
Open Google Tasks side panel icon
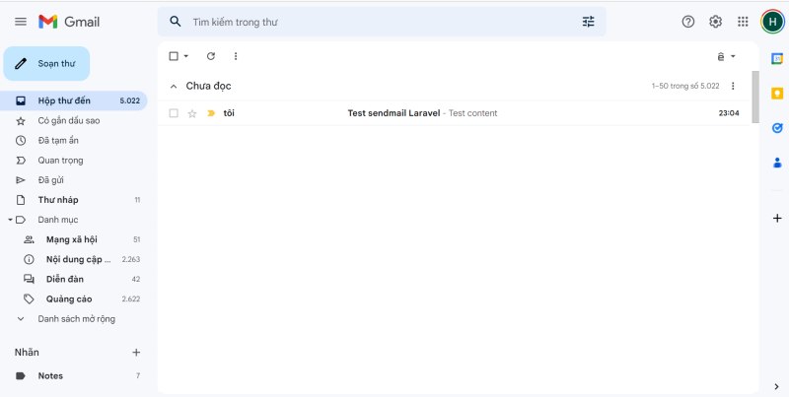[777, 128]
